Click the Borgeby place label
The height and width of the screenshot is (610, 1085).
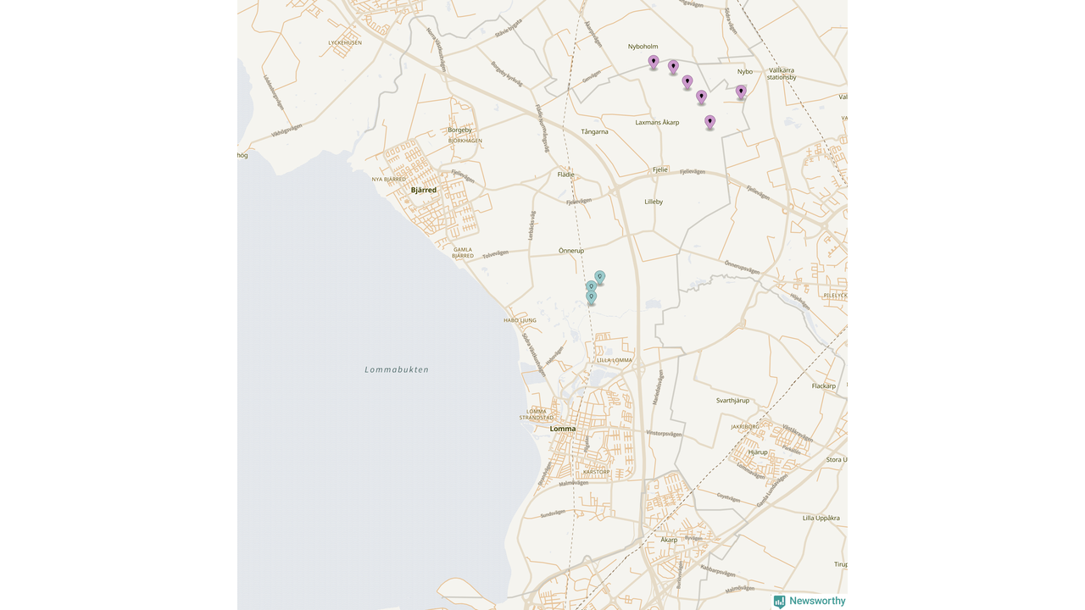click(x=459, y=130)
